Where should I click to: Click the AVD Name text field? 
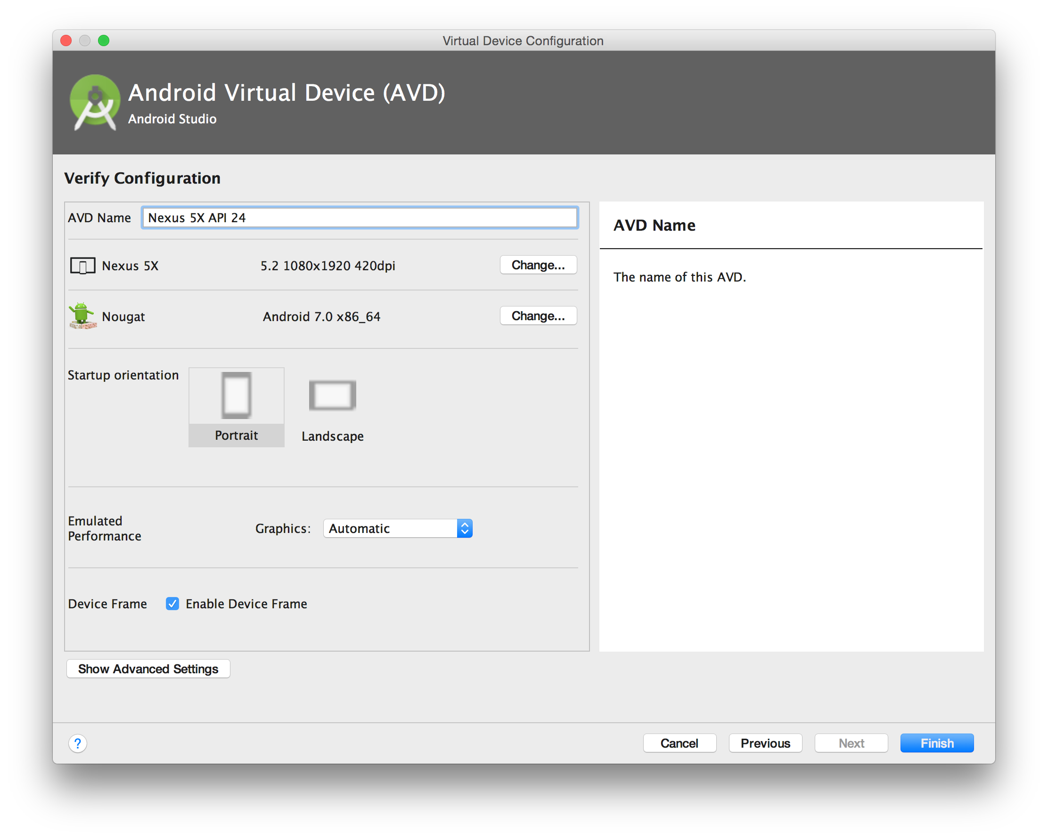click(x=360, y=218)
